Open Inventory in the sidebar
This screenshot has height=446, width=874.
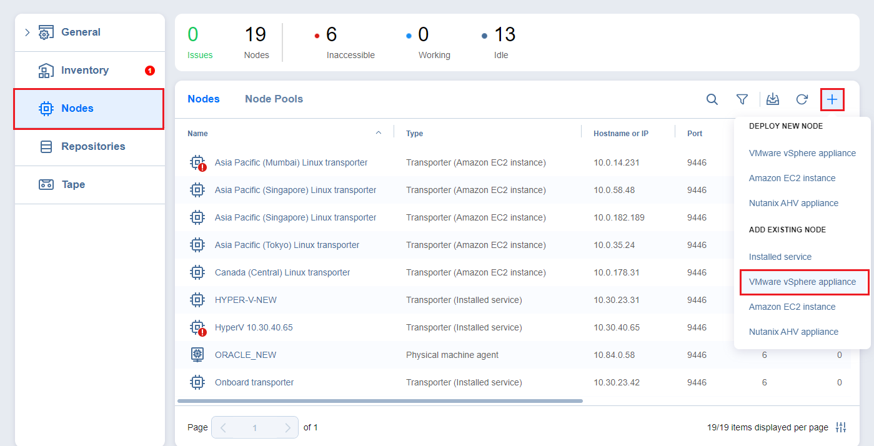84,70
